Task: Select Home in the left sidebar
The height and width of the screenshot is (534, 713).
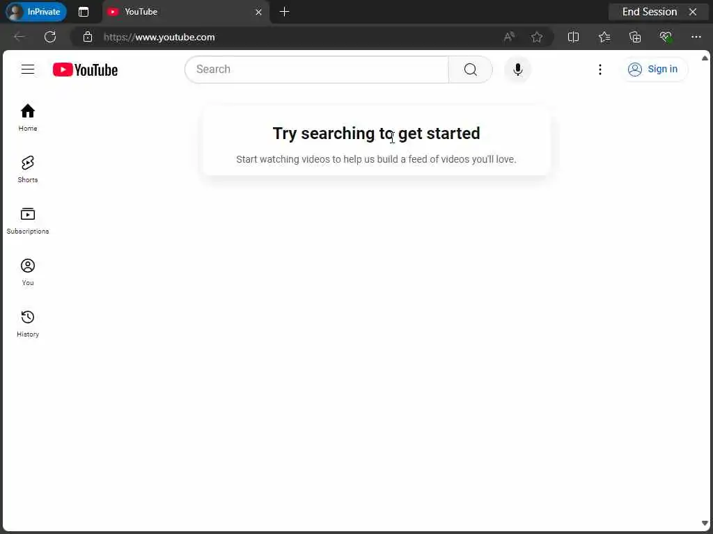Action: 28,118
